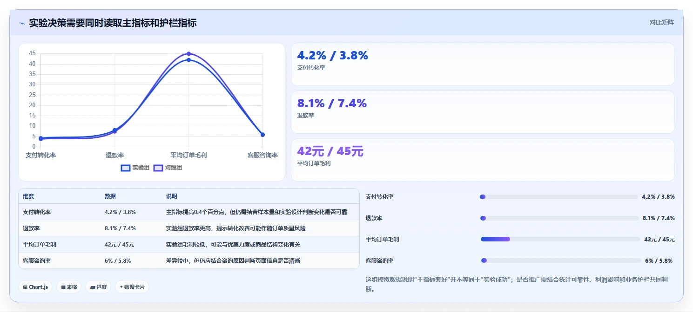Click the explanation starting 主指标提高0.4个百分点
This screenshot has width=693, height=312.
(256, 212)
